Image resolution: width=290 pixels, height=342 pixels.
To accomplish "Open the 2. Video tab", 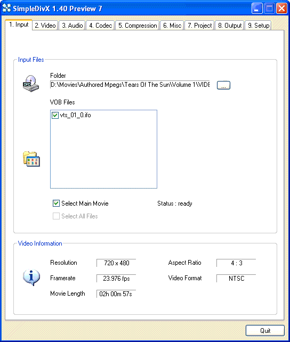I will 45,26.
